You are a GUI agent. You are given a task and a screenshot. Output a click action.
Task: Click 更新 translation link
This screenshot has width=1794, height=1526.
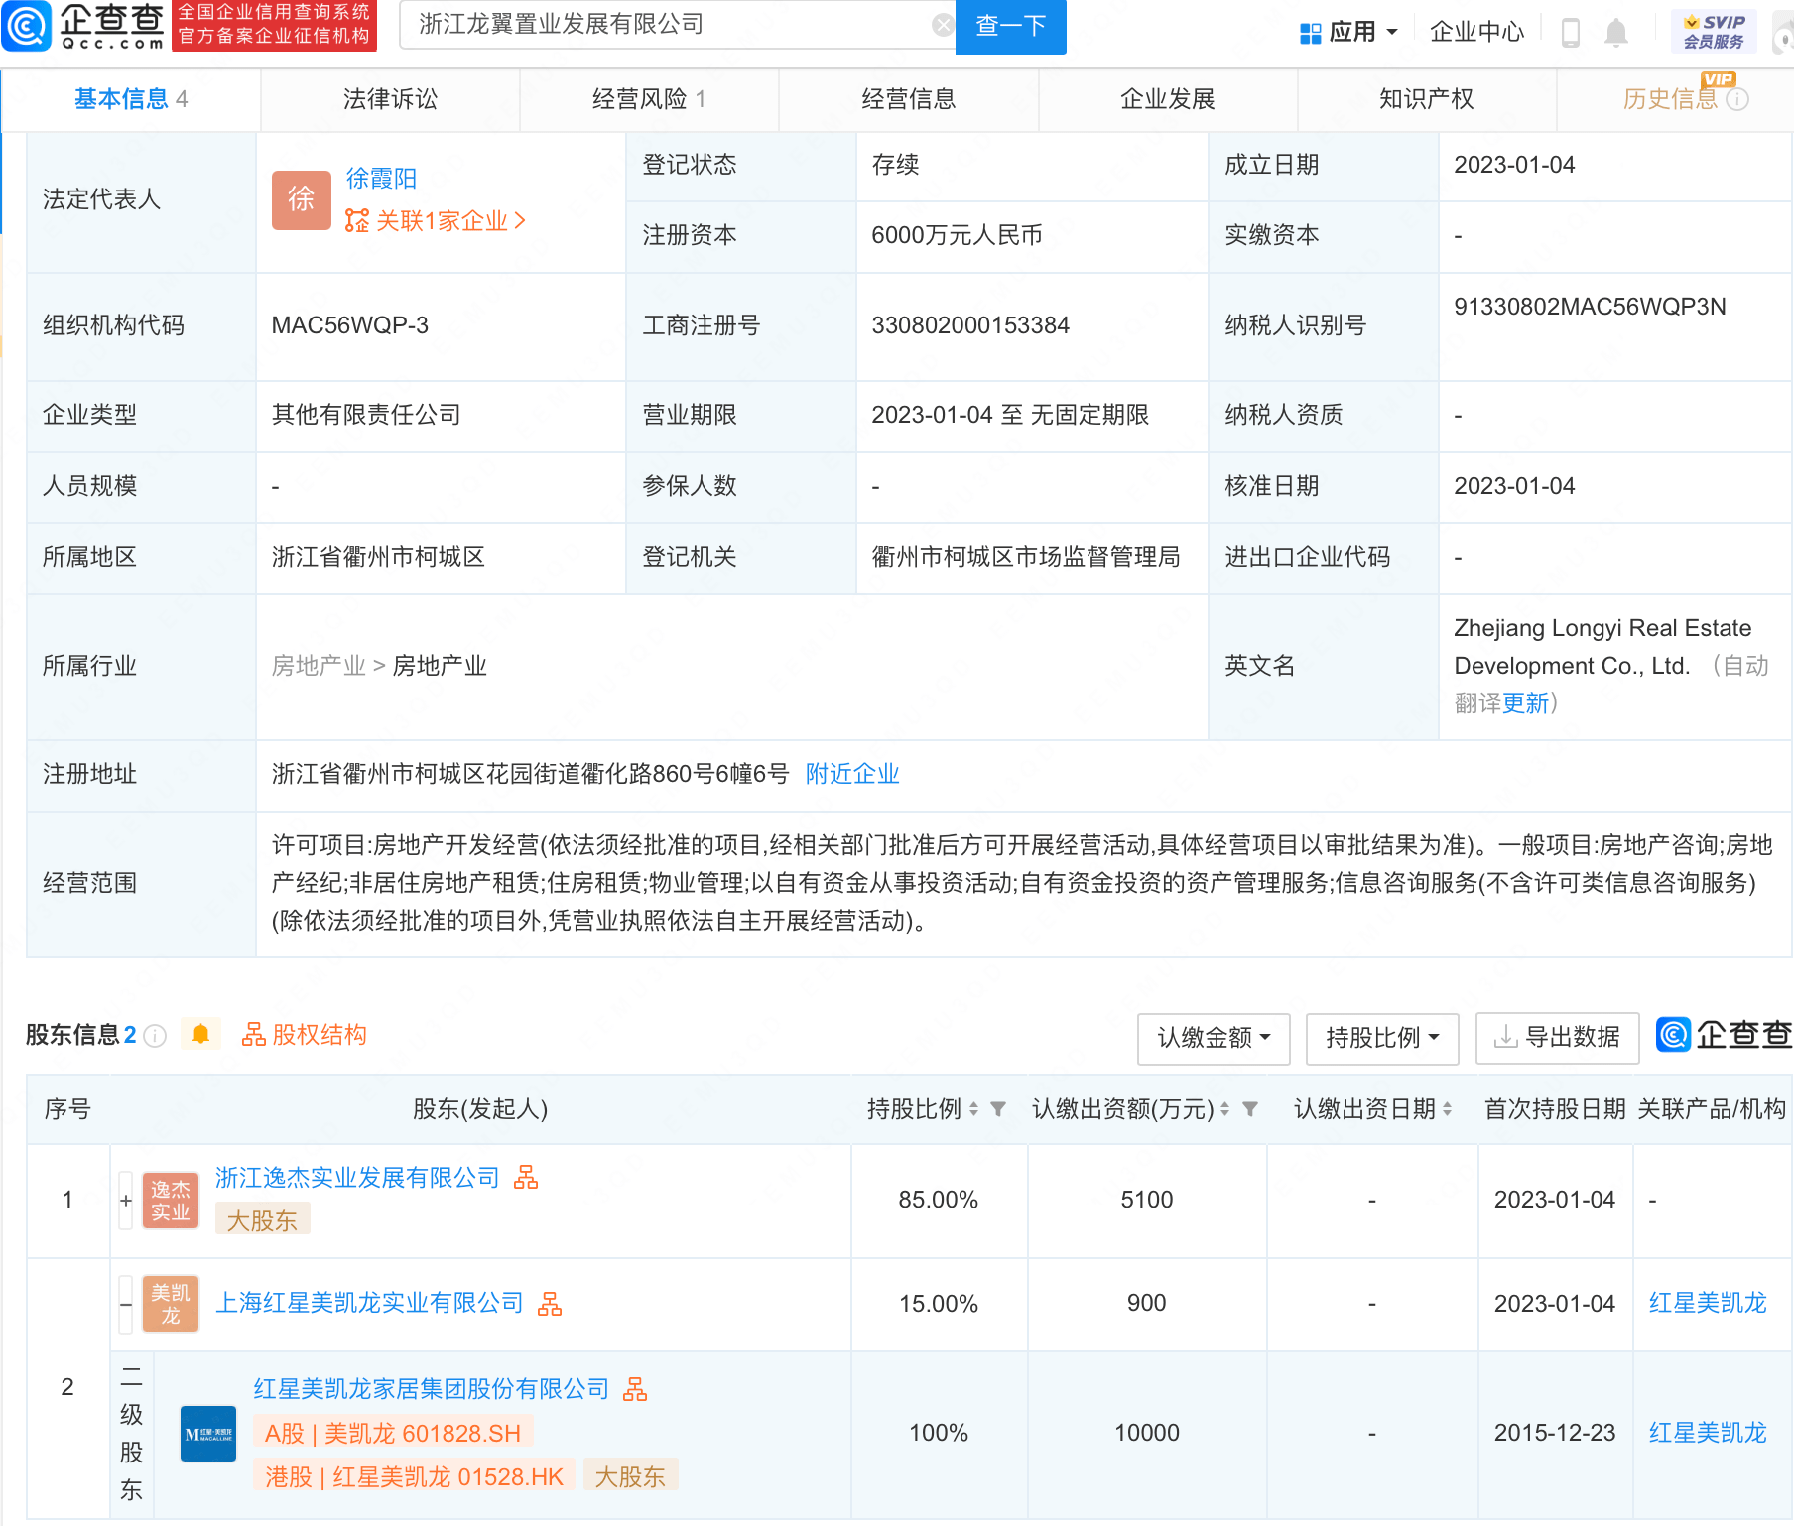point(1525,703)
